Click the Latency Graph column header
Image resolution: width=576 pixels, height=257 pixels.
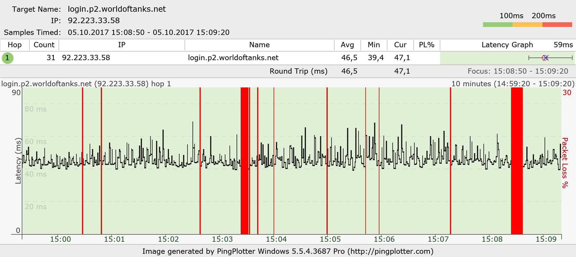pos(507,45)
